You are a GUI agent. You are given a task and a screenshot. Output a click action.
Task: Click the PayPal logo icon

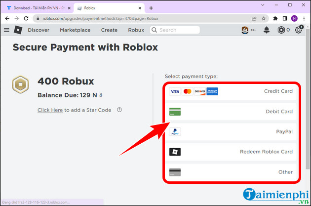(x=175, y=131)
